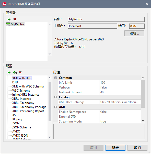Click the properties scrollbar down arrow
Screen dimensions: 151x154
(x=143, y=120)
